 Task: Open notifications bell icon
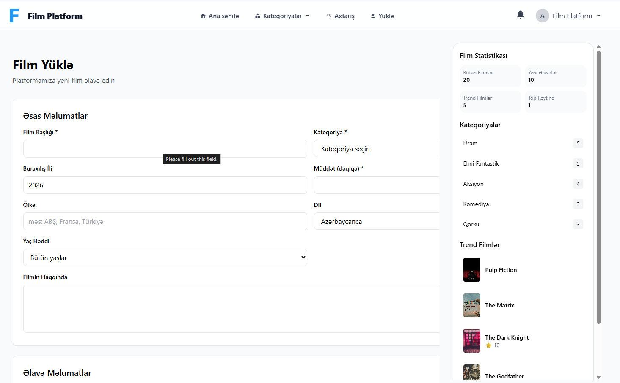tap(520, 15)
